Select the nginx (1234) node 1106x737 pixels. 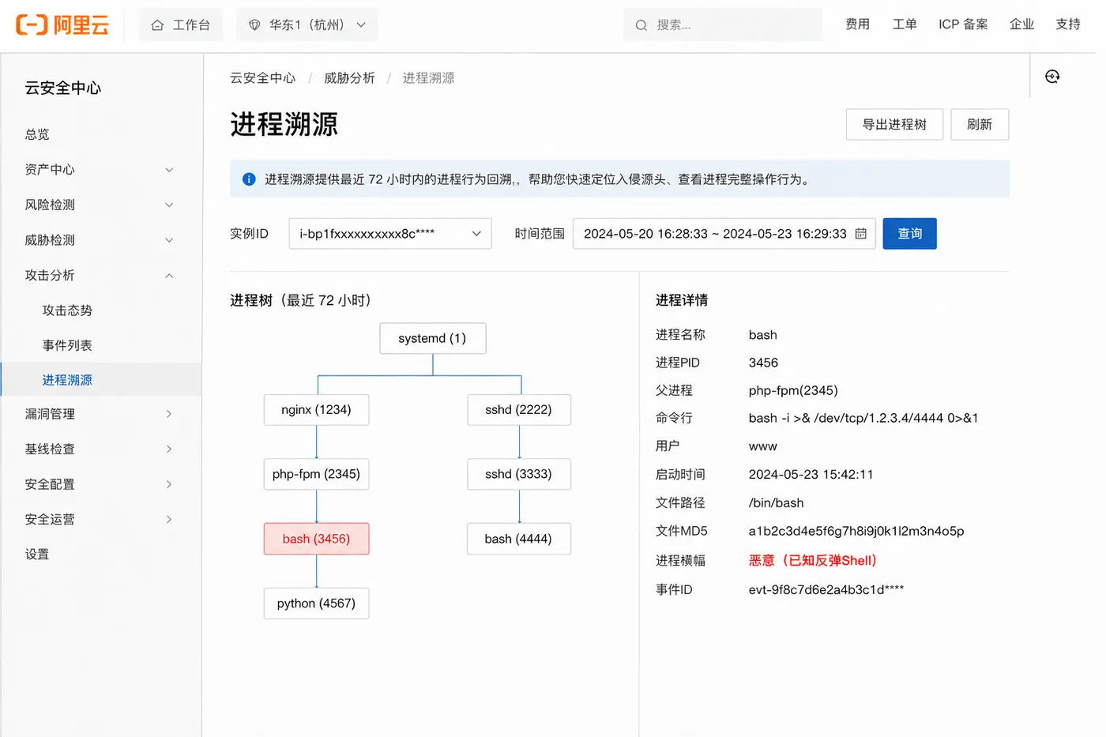[x=316, y=410]
